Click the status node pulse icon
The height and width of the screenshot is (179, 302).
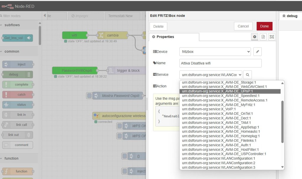6,105
